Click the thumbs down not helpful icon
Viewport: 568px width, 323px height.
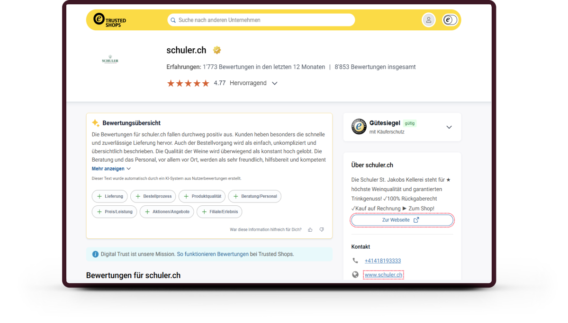pos(322,230)
